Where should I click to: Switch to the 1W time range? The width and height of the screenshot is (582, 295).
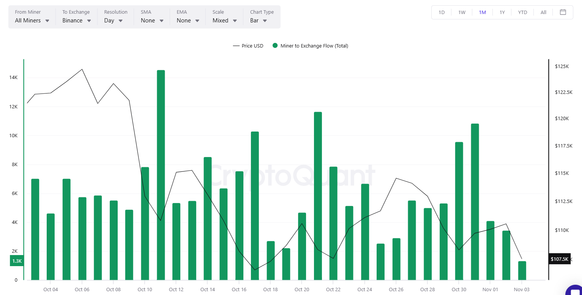[x=462, y=12]
